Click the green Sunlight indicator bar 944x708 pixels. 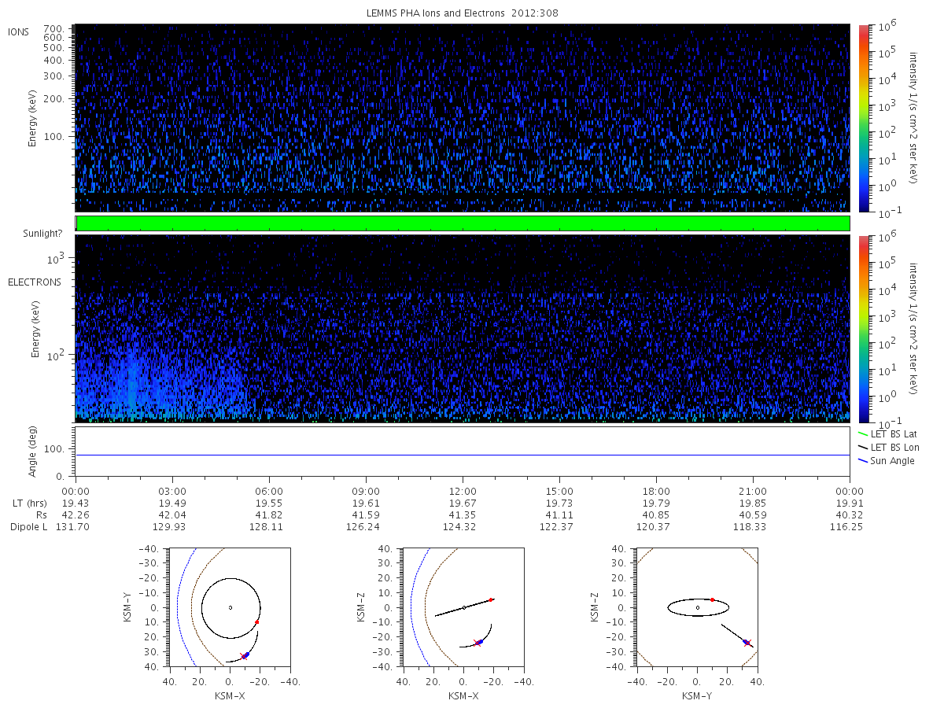tap(463, 223)
